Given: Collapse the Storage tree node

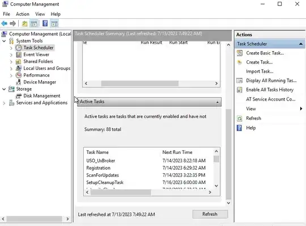Looking at the screenshot, I should point(4,89).
